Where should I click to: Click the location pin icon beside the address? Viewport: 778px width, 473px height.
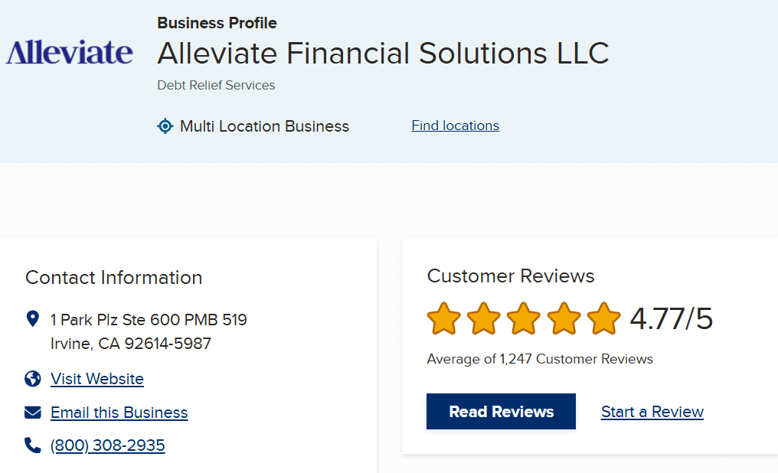(31, 319)
